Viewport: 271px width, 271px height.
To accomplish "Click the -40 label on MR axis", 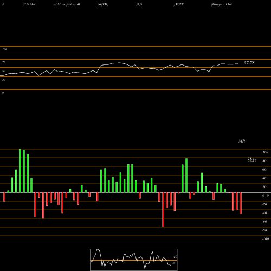I will [264, 213].
